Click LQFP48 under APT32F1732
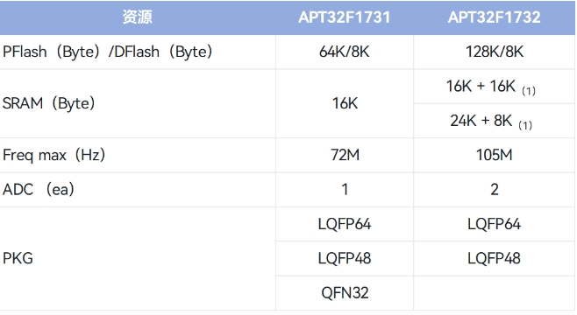Screen dimensions: 577x315 tap(495, 258)
